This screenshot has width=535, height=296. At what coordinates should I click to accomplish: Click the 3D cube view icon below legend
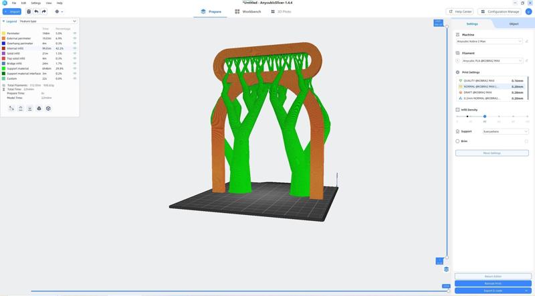click(x=48, y=108)
